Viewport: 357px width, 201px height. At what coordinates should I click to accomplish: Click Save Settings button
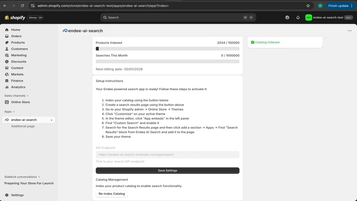click(168, 171)
